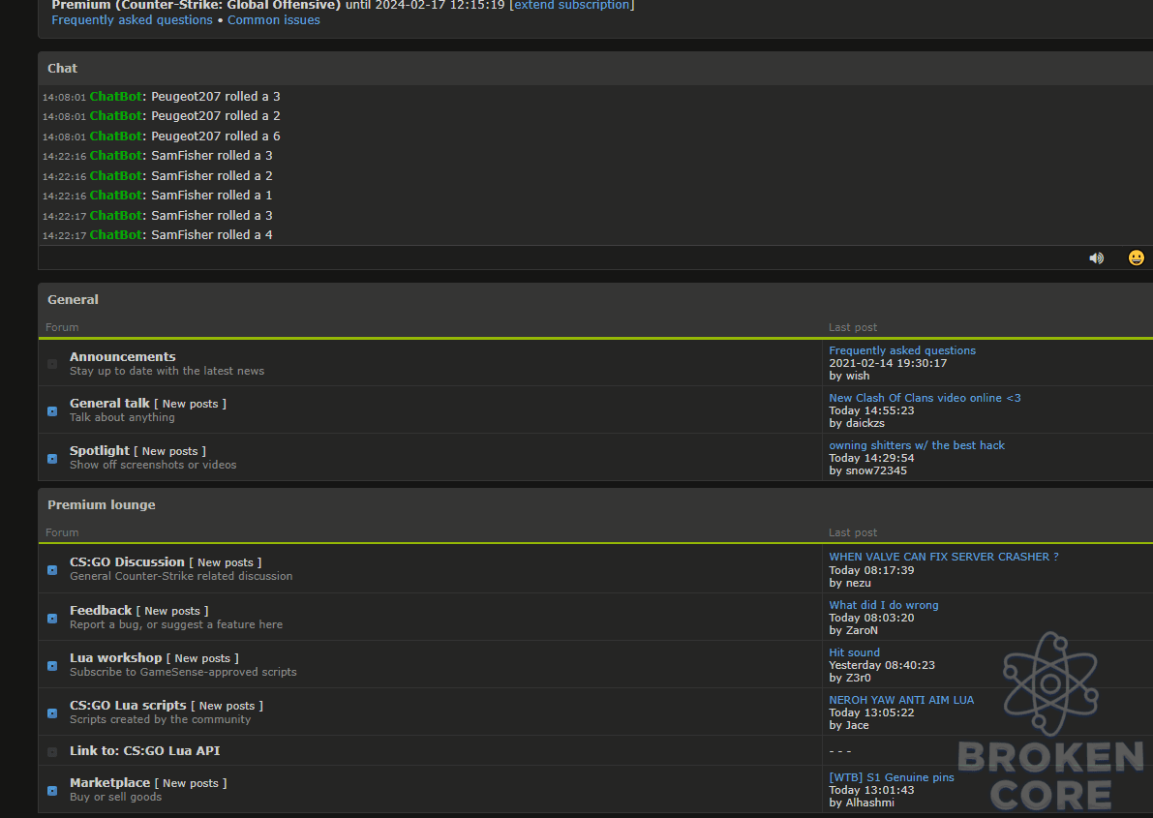
Task: Click the Announcements forum status icon
Action: [x=52, y=364]
